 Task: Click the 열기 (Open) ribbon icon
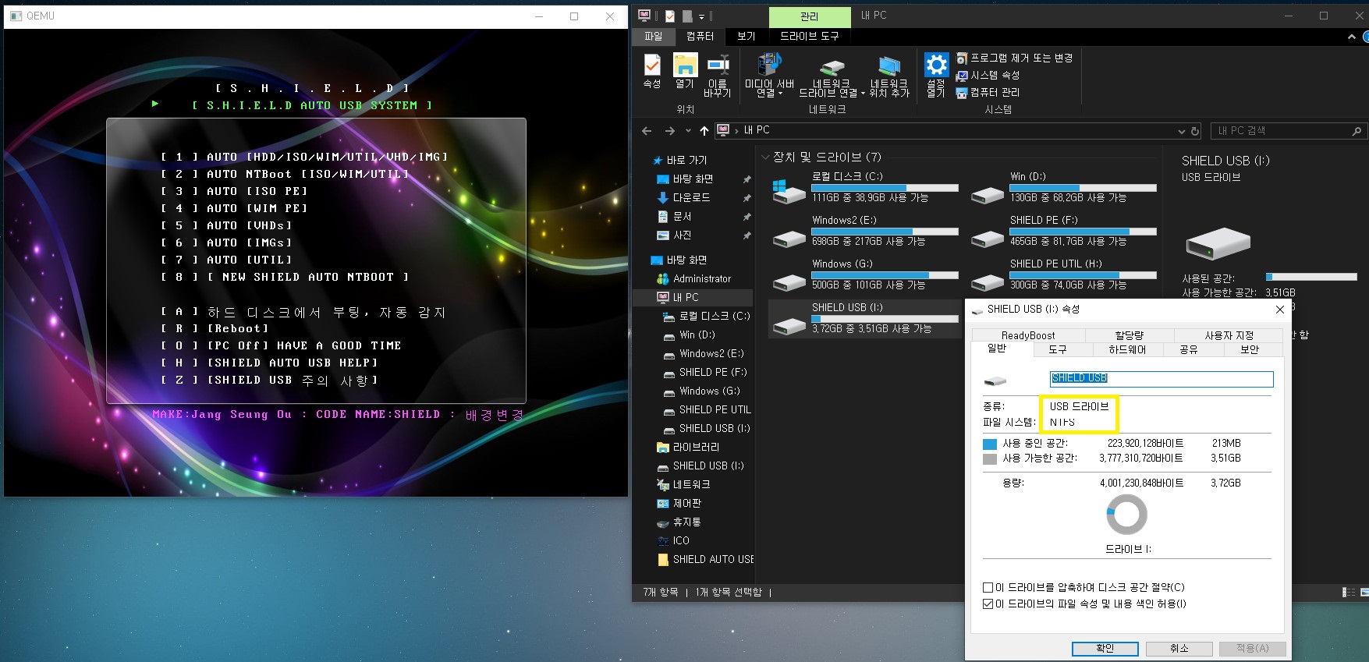pyautogui.click(x=684, y=71)
